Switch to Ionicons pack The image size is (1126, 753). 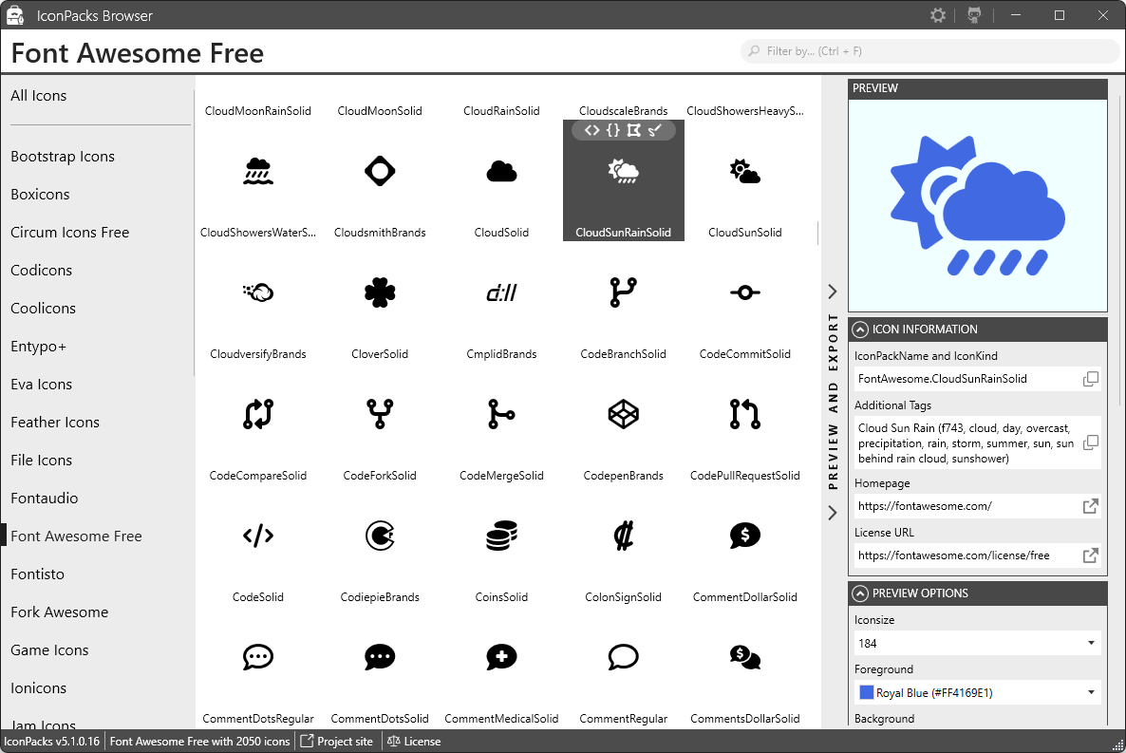point(39,688)
